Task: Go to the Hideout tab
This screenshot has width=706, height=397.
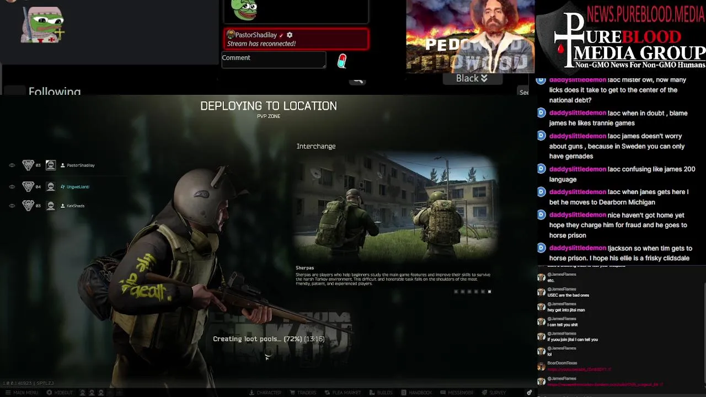Action: pyautogui.click(x=60, y=393)
